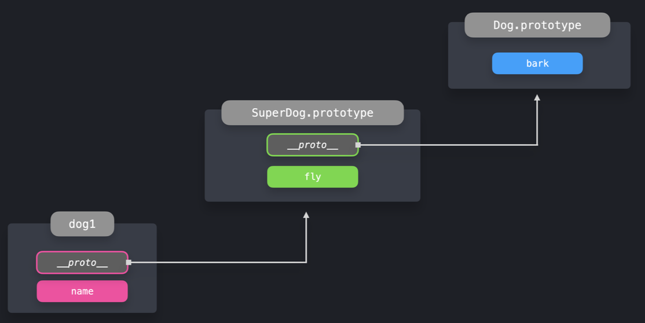Click corner bend of dog1 connector line
Viewport: 645px width, 323px height.
coord(306,262)
